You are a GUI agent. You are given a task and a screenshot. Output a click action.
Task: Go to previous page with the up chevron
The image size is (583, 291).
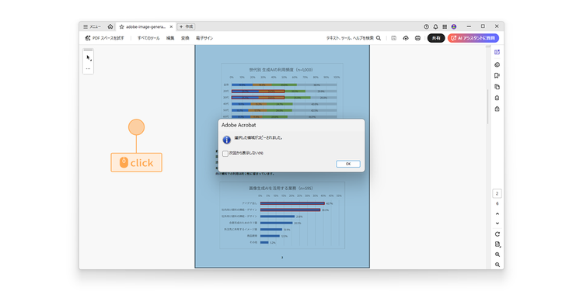(x=497, y=214)
